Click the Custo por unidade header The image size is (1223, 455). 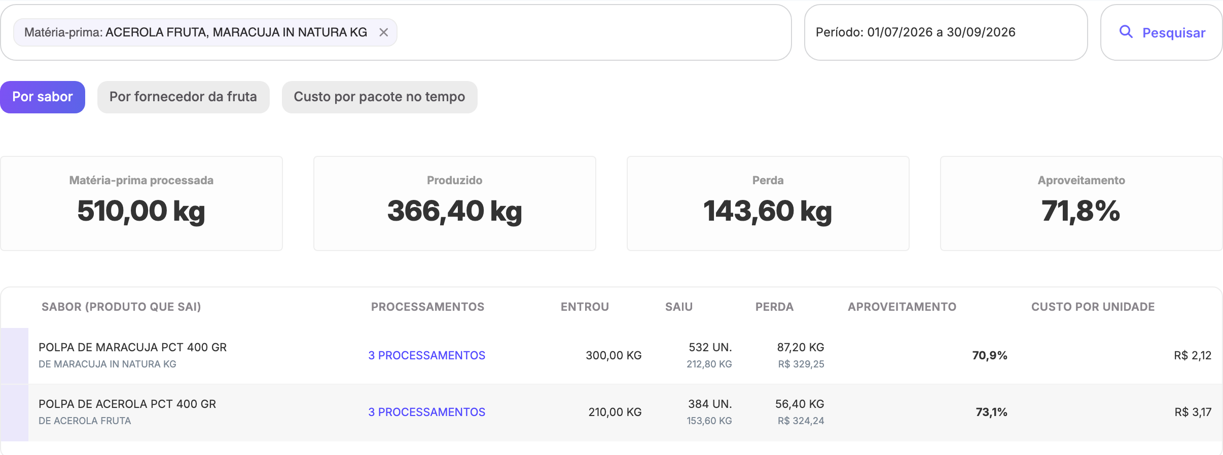click(x=1093, y=307)
